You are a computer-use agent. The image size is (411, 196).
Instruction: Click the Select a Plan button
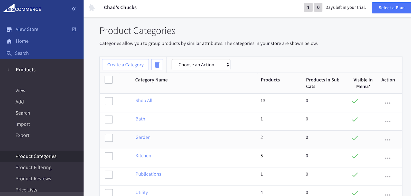click(x=391, y=8)
